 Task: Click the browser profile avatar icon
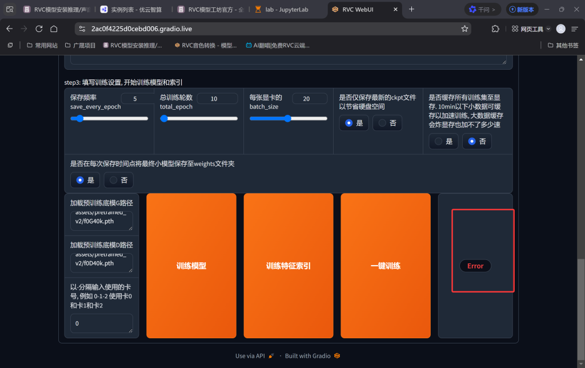pyautogui.click(x=561, y=29)
